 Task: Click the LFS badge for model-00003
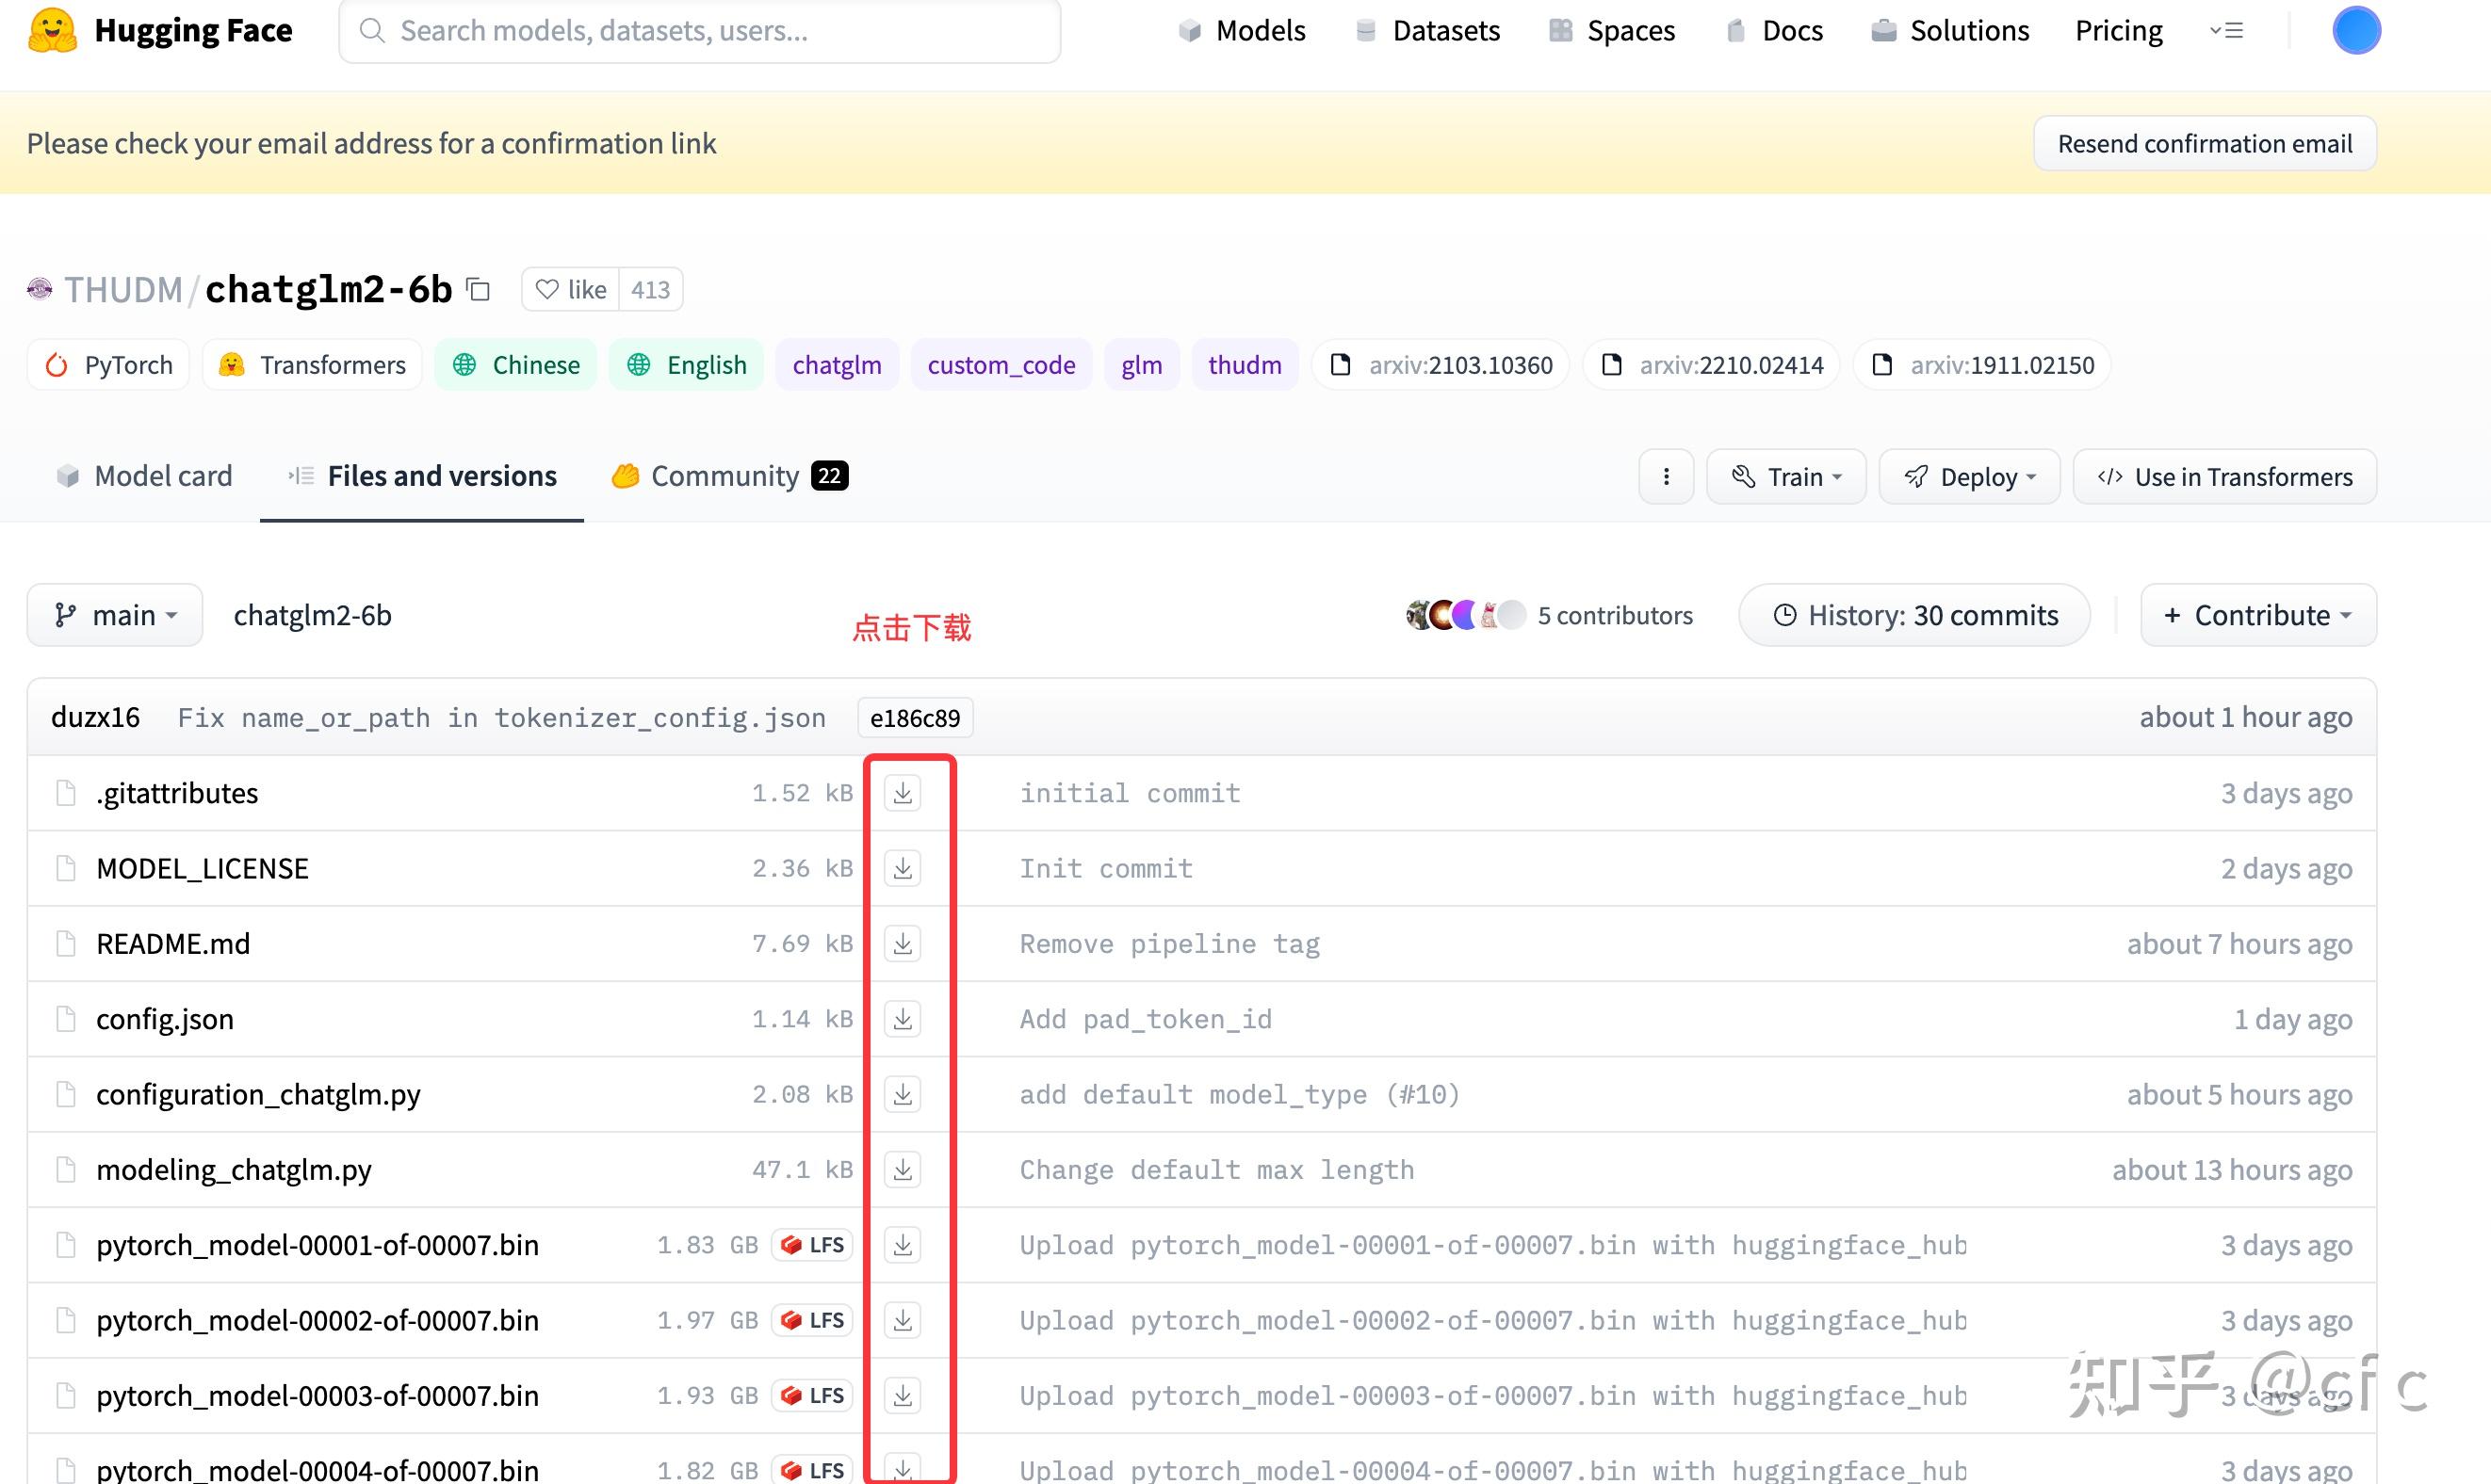[812, 1395]
